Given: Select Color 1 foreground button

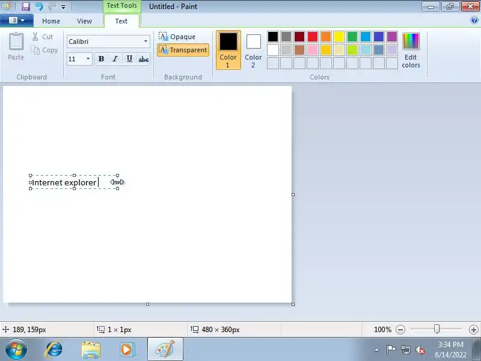Looking at the screenshot, I should tap(228, 50).
